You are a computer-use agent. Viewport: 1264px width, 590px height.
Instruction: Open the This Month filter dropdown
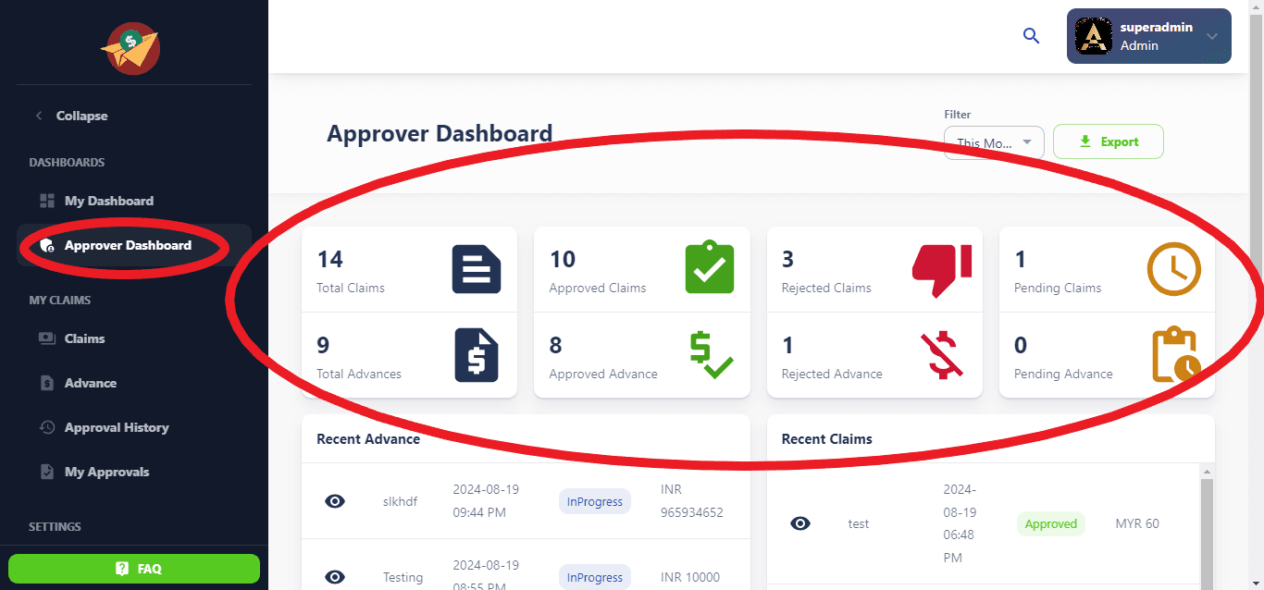(x=994, y=142)
